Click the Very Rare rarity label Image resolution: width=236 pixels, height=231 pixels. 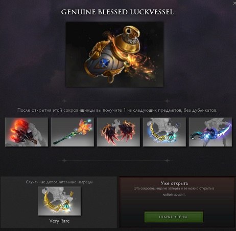pos(59,221)
